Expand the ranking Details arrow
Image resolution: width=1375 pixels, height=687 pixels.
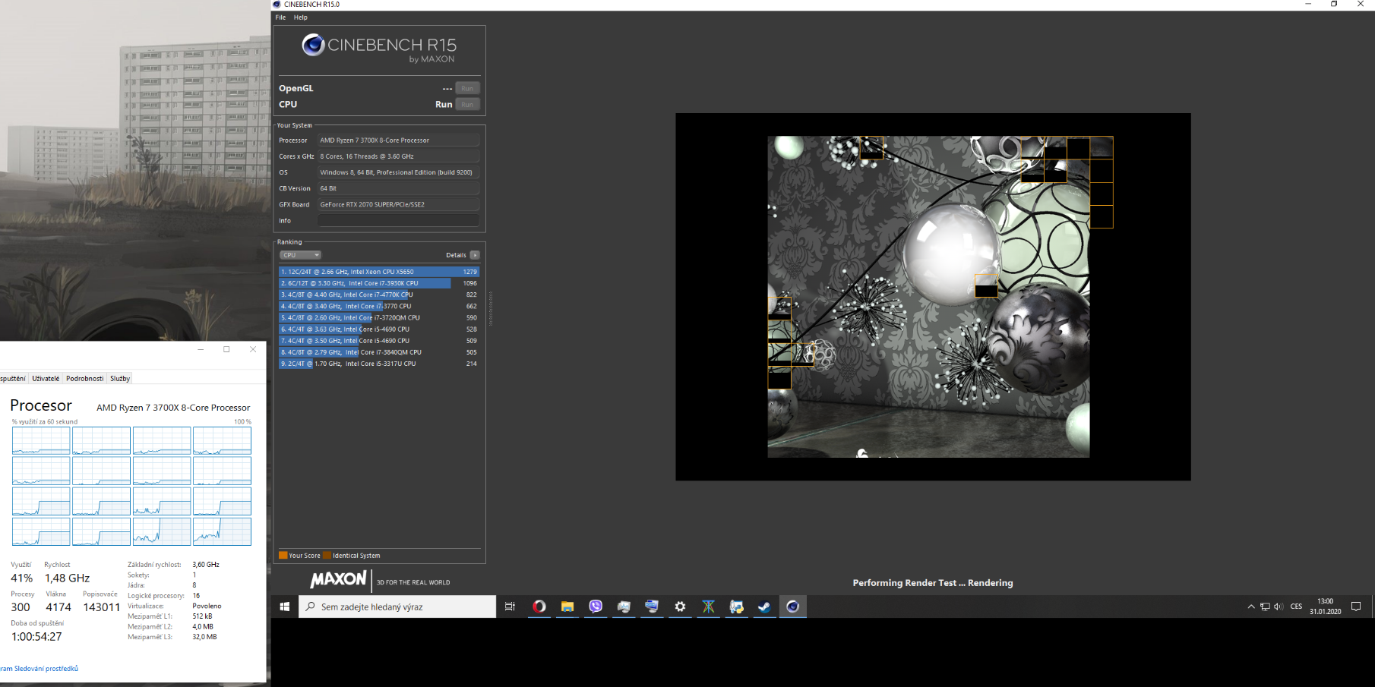point(475,255)
